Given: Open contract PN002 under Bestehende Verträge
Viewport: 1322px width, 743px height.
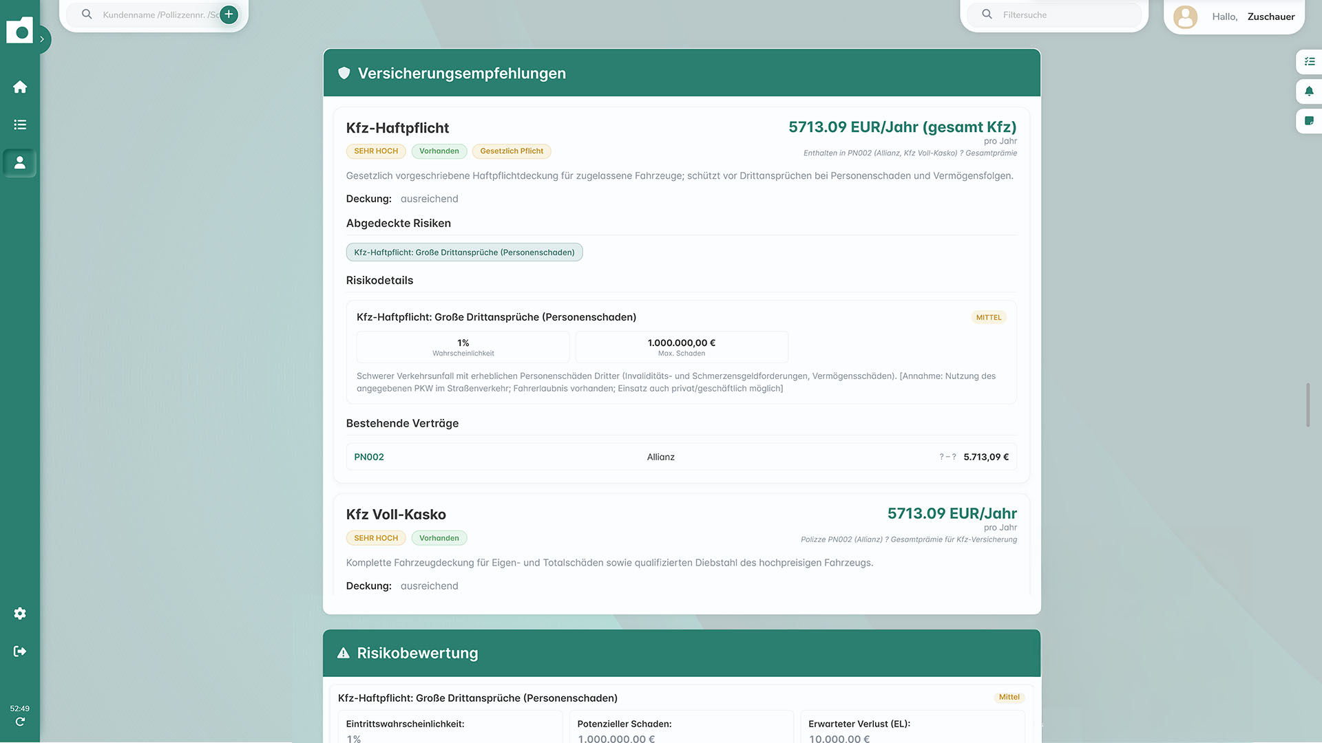Looking at the screenshot, I should click(369, 456).
